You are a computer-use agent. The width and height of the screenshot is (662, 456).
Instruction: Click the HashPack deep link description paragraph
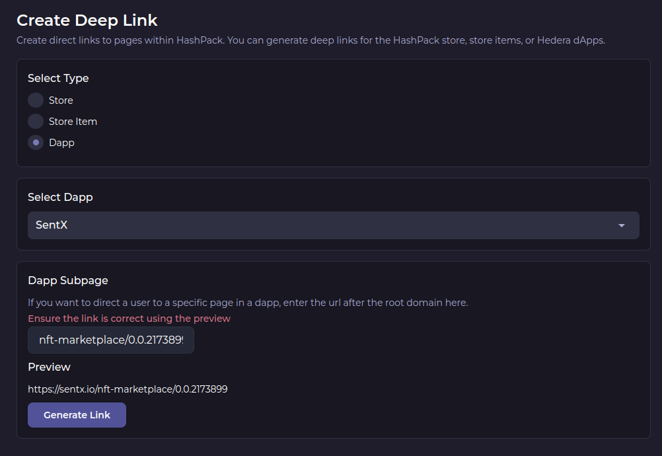tap(311, 40)
